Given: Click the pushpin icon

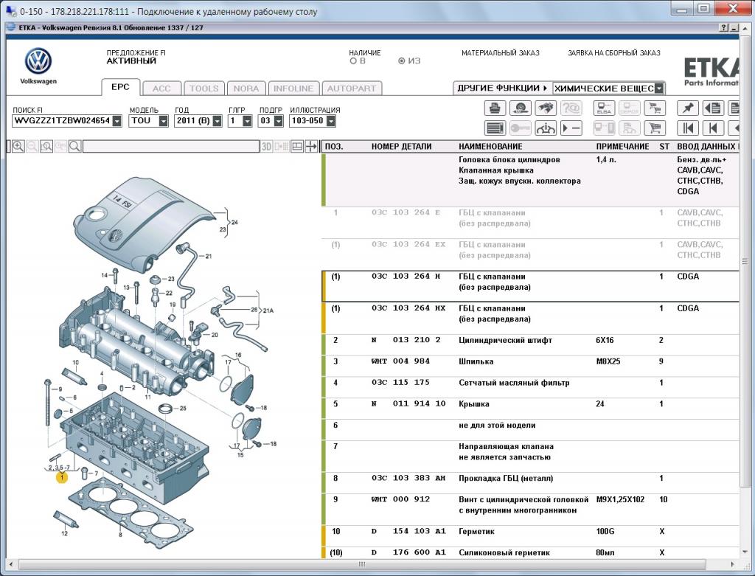Looking at the screenshot, I should tap(688, 108).
